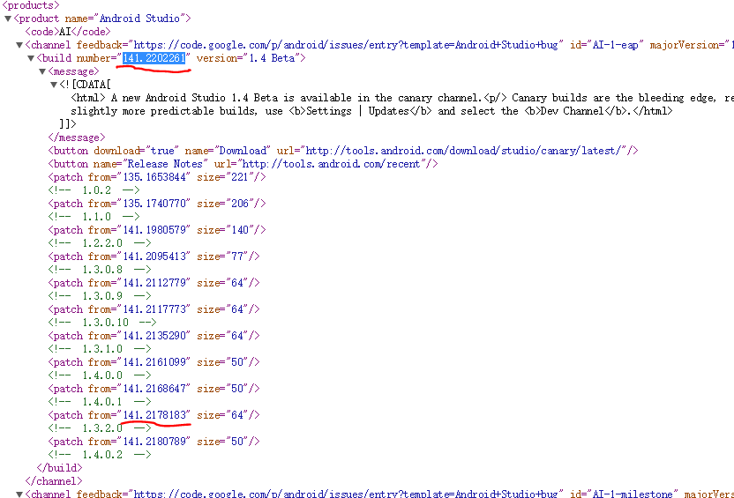This screenshot has width=734, height=498.
Task: Click the comment 1.3.0.9
Action: [x=100, y=296]
